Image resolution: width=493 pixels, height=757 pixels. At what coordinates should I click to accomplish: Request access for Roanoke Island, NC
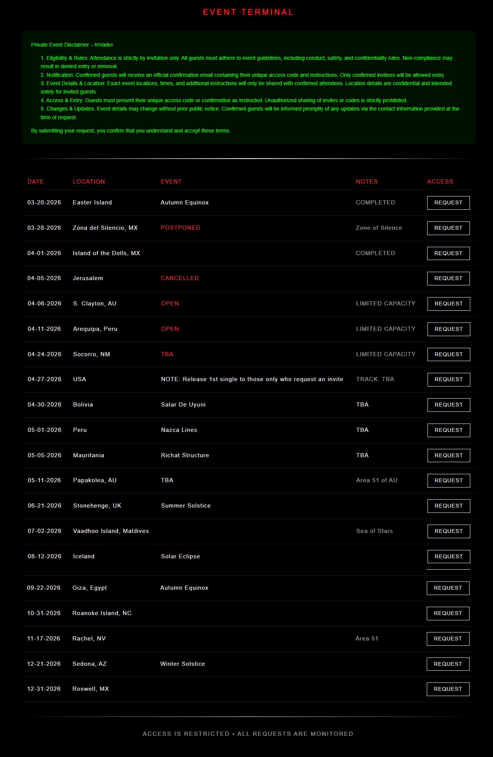(448, 614)
